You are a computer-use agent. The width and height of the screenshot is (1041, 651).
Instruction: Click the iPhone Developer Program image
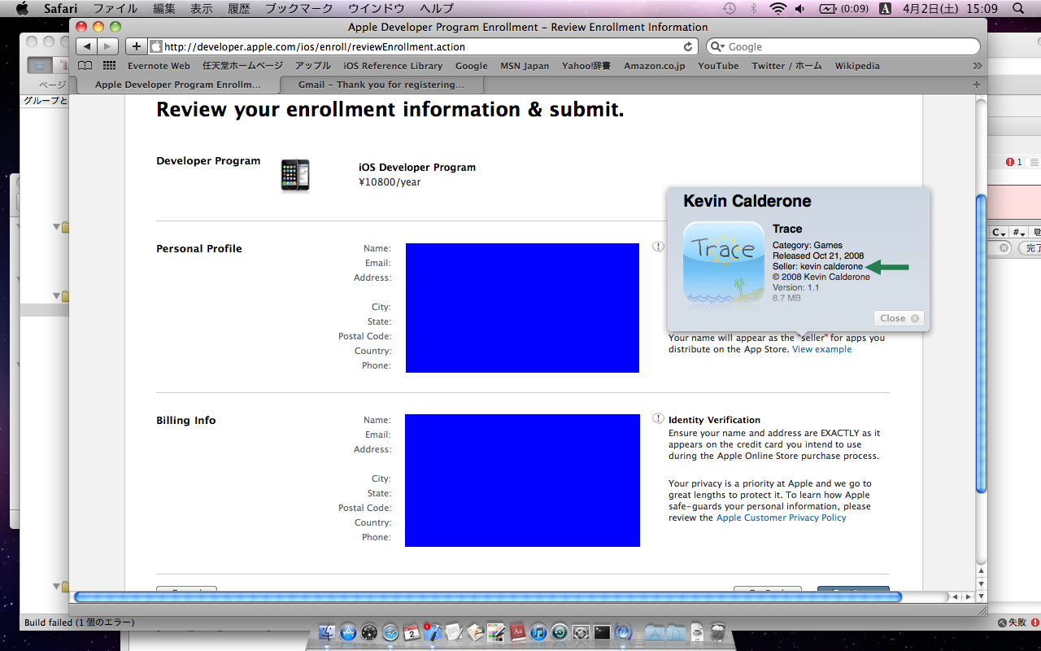295,175
